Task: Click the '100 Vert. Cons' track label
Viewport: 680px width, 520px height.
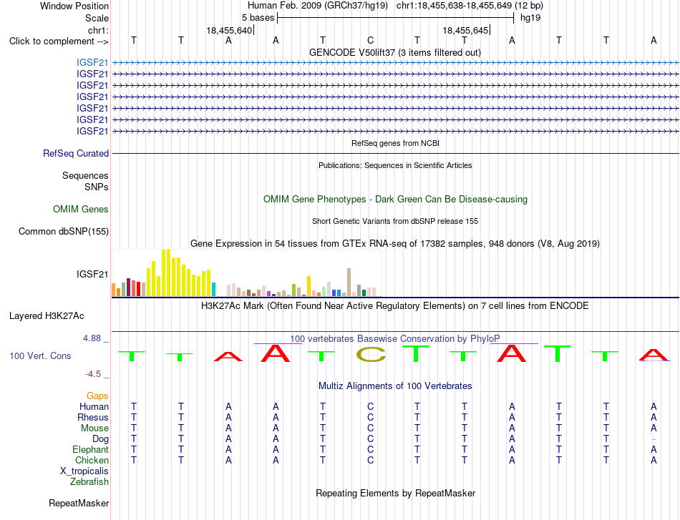Action: click(40, 355)
